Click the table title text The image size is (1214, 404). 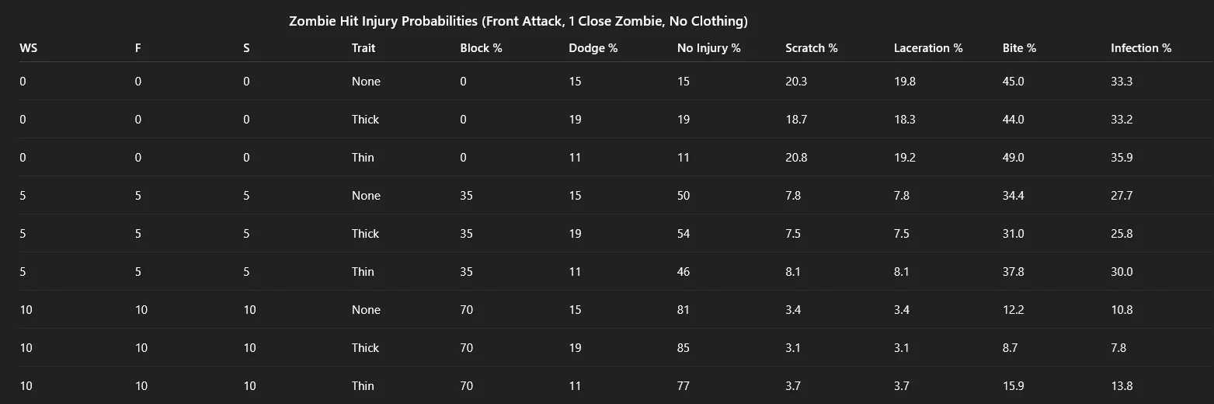(x=518, y=22)
